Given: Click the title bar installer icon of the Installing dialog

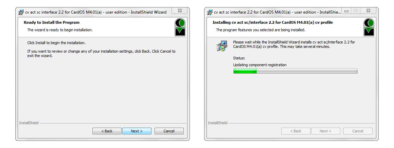Looking at the screenshot, I should coord(210,12).
